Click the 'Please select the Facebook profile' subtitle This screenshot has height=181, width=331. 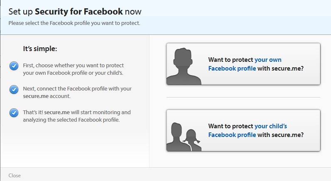coord(74,23)
